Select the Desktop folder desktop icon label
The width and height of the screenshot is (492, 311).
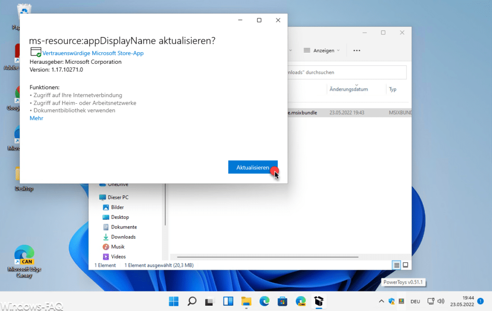(x=24, y=189)
